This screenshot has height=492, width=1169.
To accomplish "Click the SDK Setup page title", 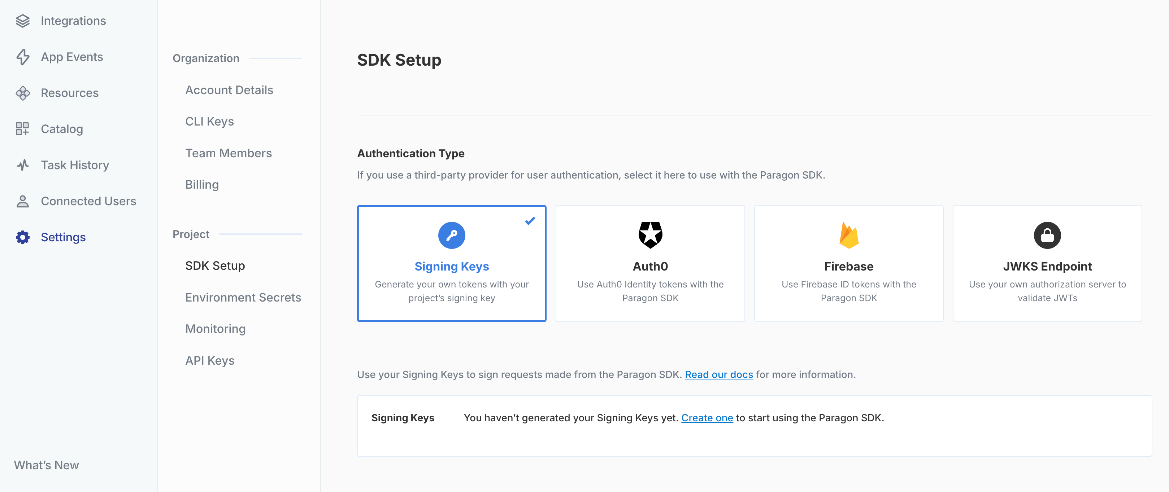I will pos(399,60).
